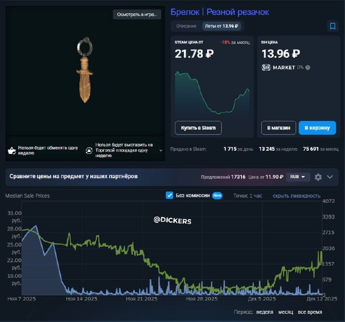Click the 'Продано в Steam:' label
Screen dimensions: 345x322
click(188, 149)
